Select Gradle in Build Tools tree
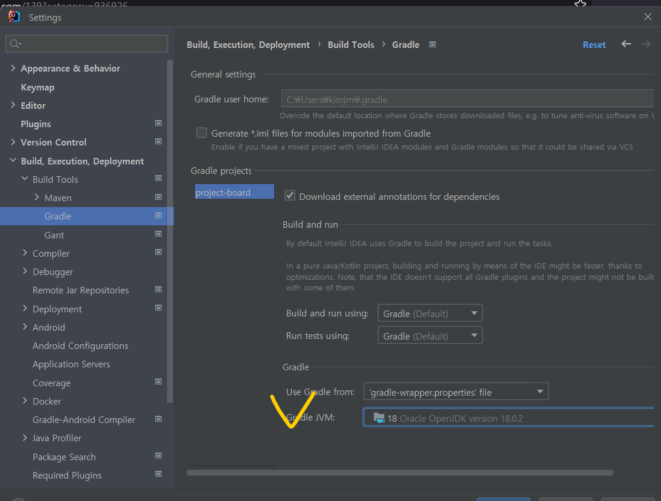Viewport: 661px width, 501px height. pos(58,216)
